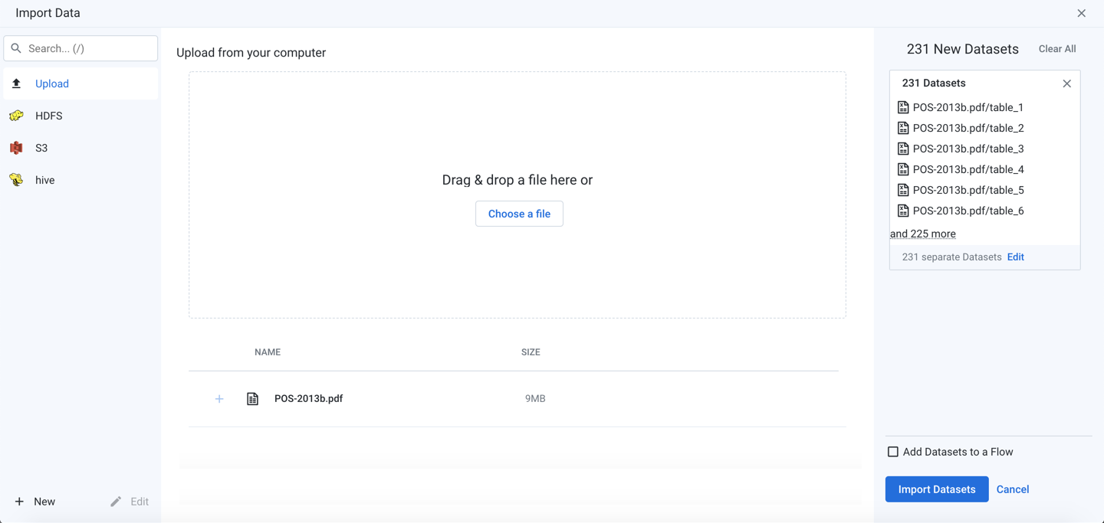Select POS-2013b.pdf/table_4 dataset
1104x523 pixels.
[x=968, y=169]
